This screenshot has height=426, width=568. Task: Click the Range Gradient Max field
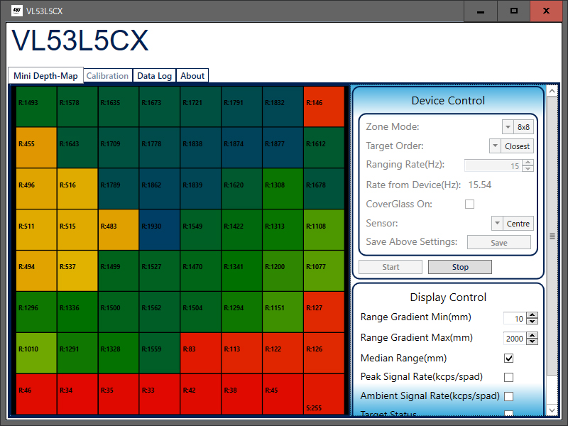[x=515, y=339]
